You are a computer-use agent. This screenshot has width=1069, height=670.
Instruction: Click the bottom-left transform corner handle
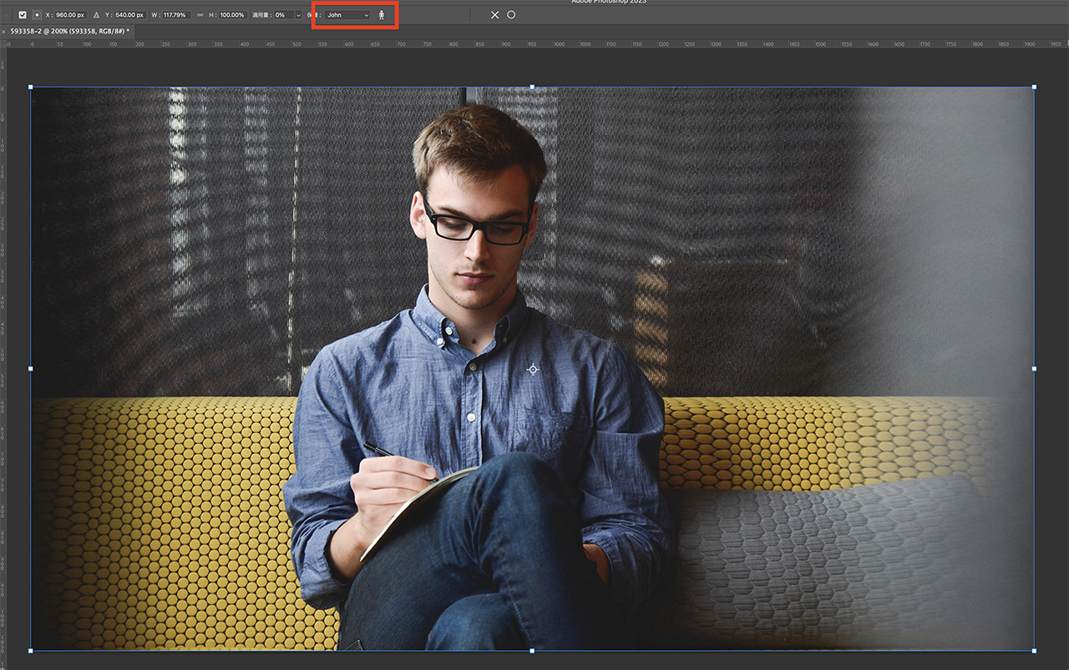point(31,650)
